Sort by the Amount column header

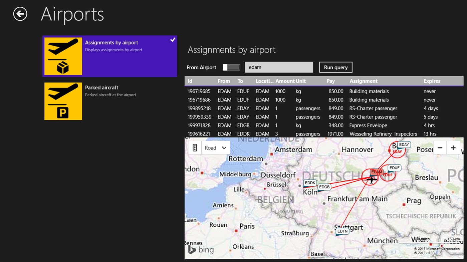pos(285,81)
